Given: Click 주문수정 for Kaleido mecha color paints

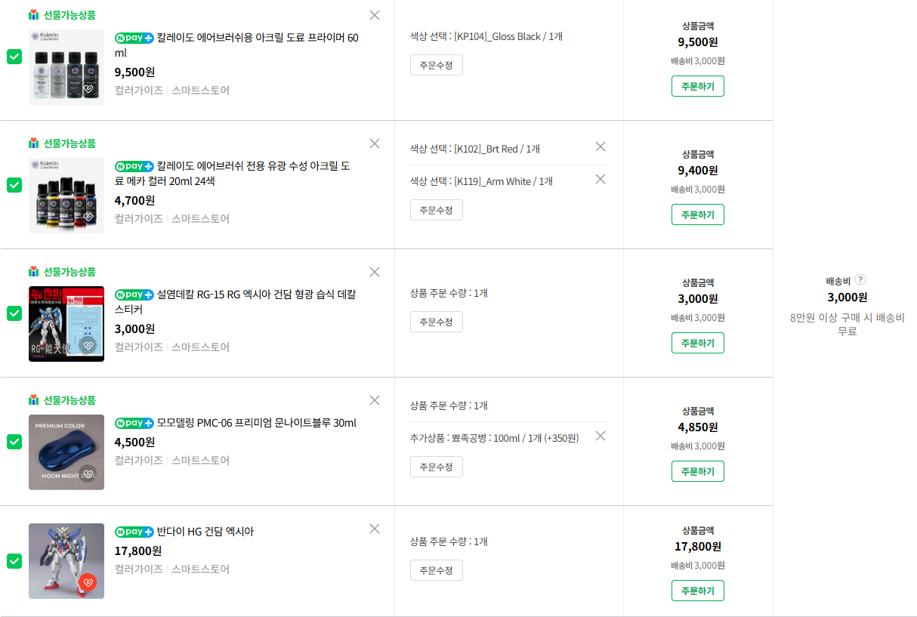Looking at the screenshot, I should tap(436, 210).
